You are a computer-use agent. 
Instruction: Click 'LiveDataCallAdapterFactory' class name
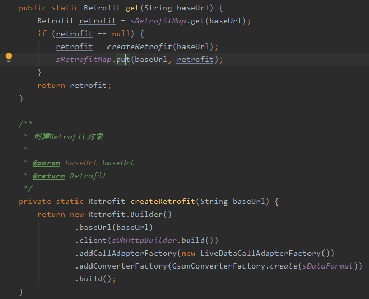click(260, 254)
